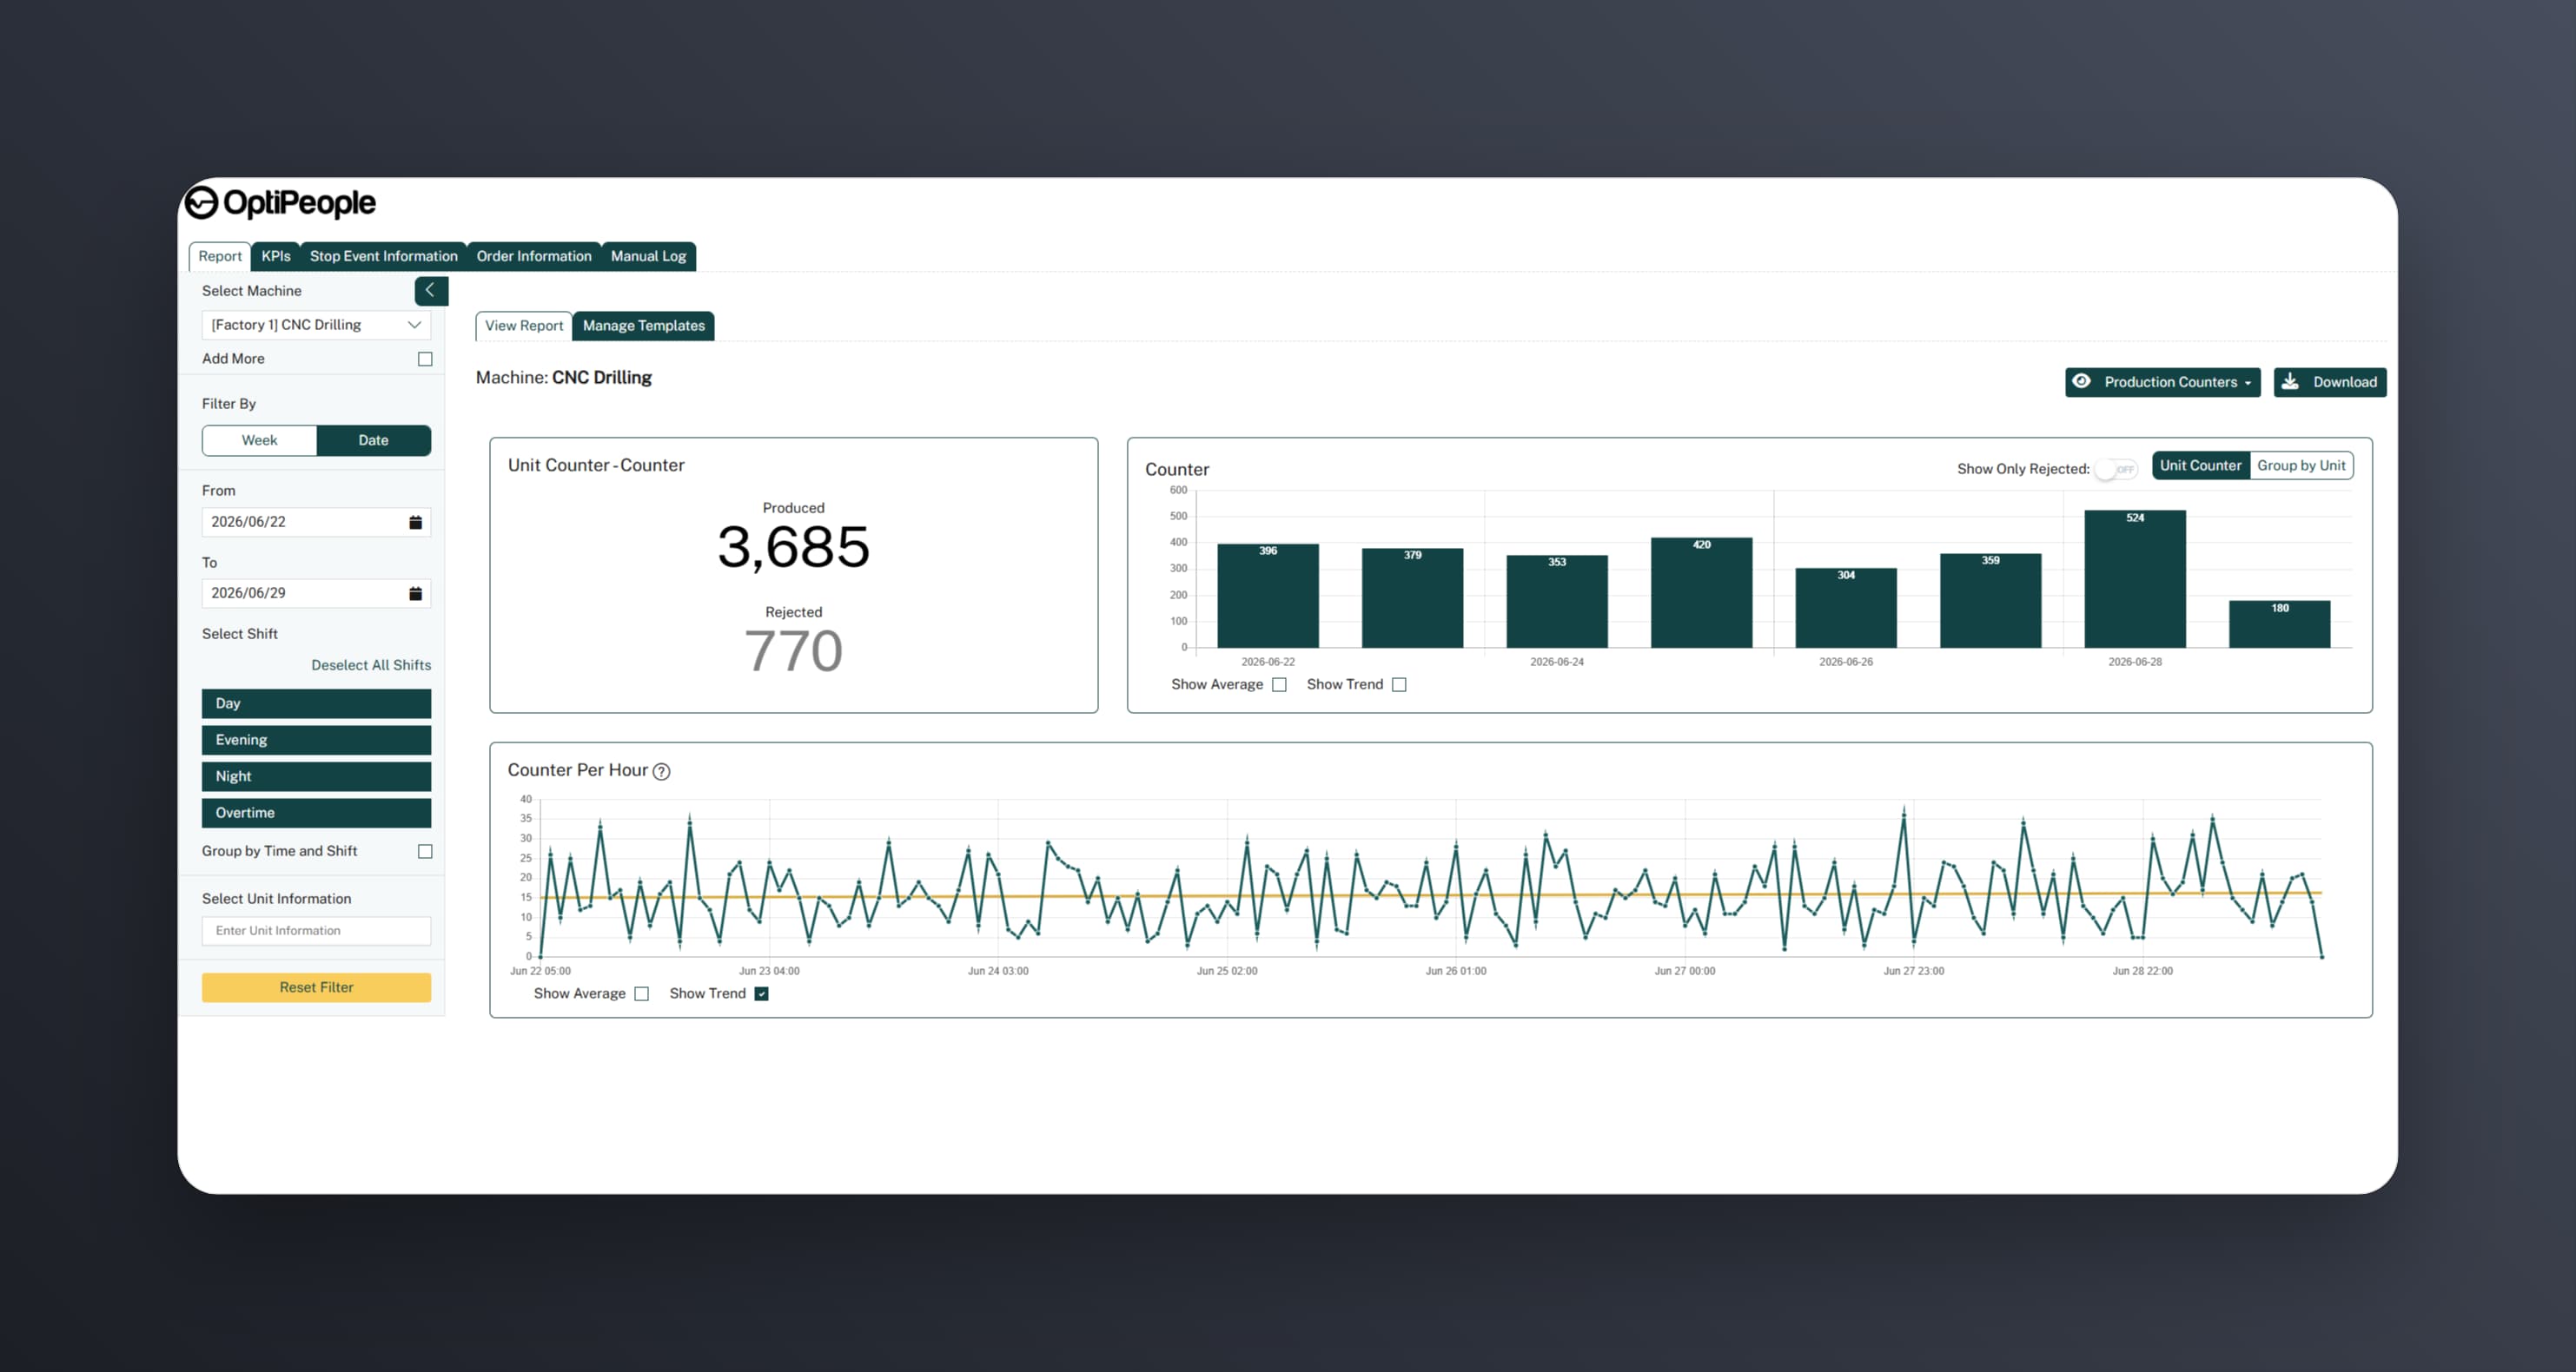Collapse the sidebar with the left chevron
This screenshot has width=2576, height=1372.
coord(431,291)
